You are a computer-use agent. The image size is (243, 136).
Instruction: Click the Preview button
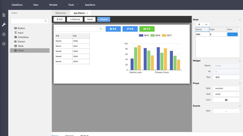(x=104, y=19)
